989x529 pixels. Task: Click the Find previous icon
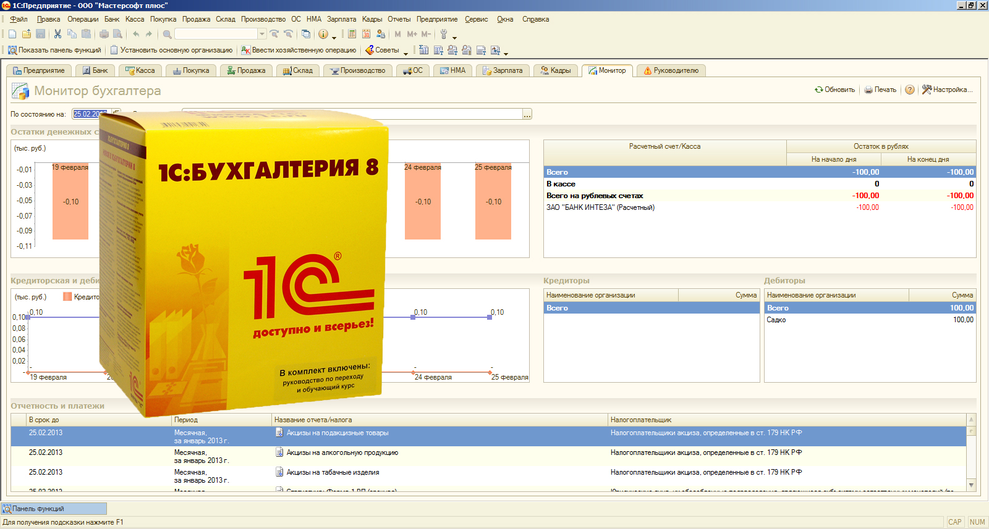coord(288,34)
